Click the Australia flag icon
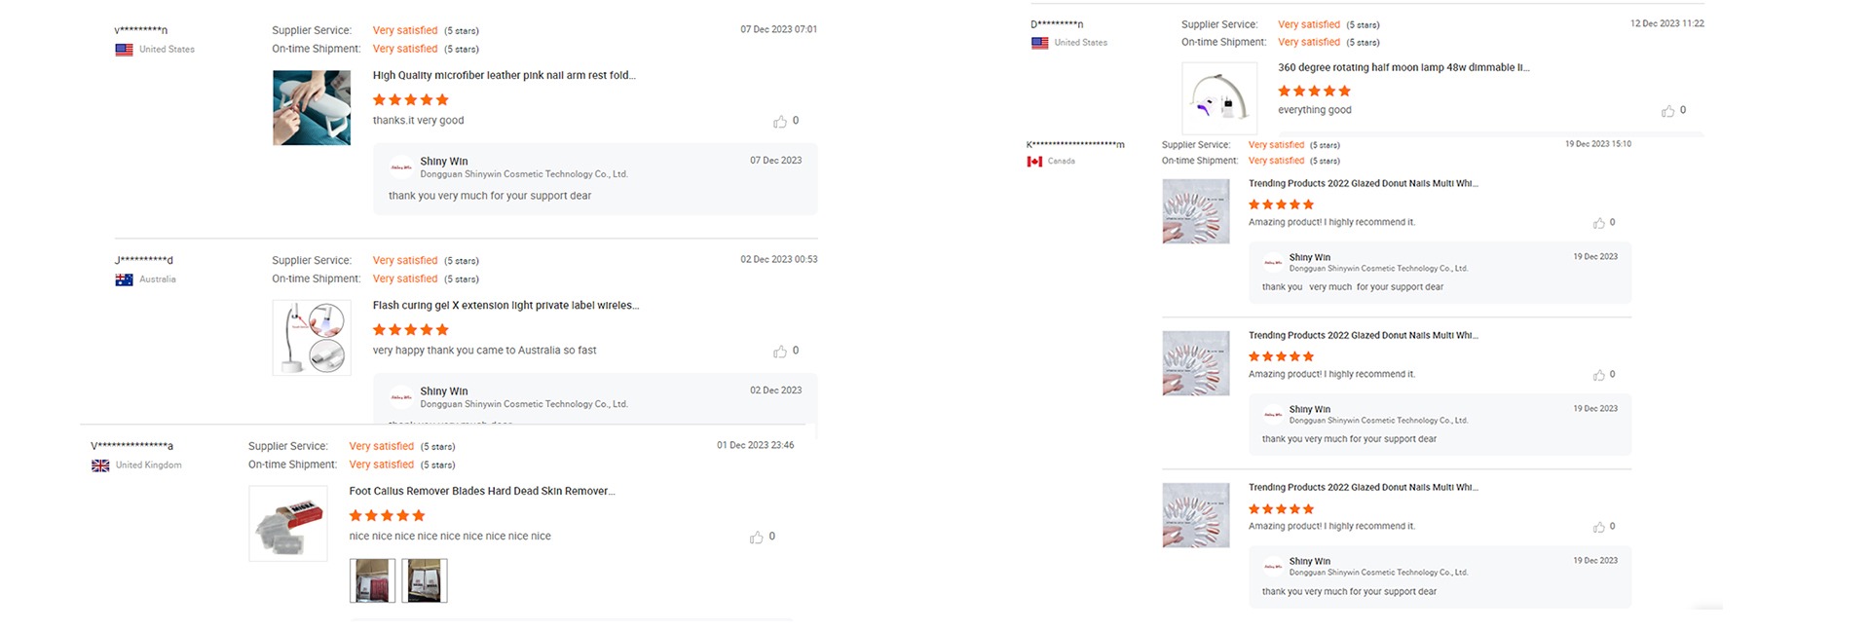 coord(124,279)
